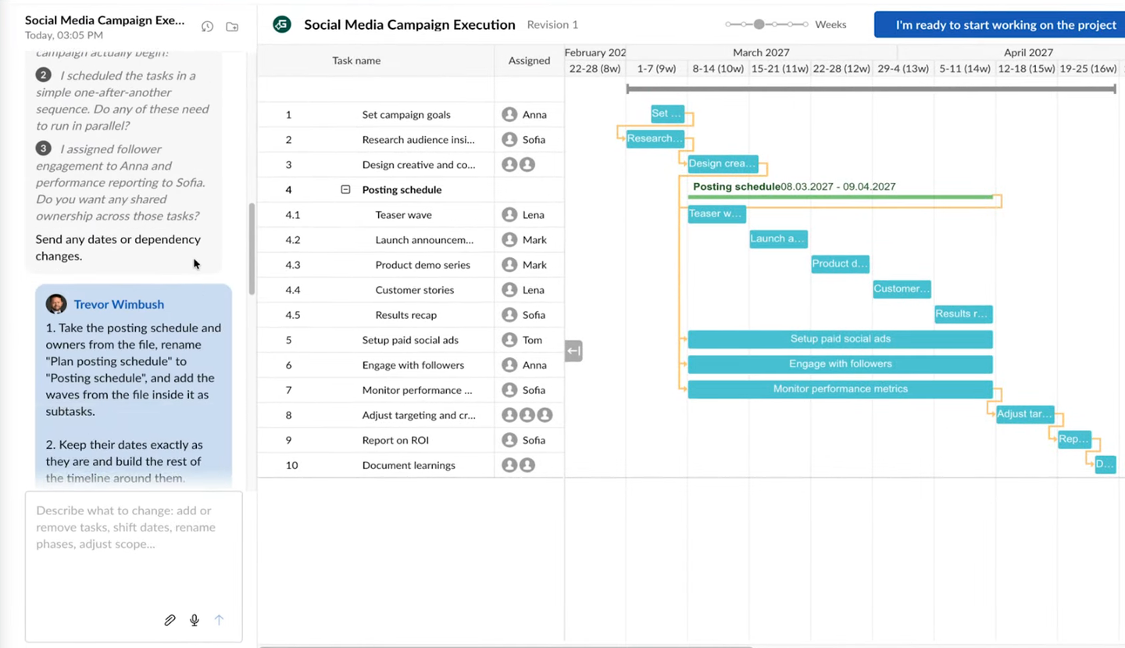Select the Customer stories task row
This screenshot has height=648, width=1125.
[411, 290]
